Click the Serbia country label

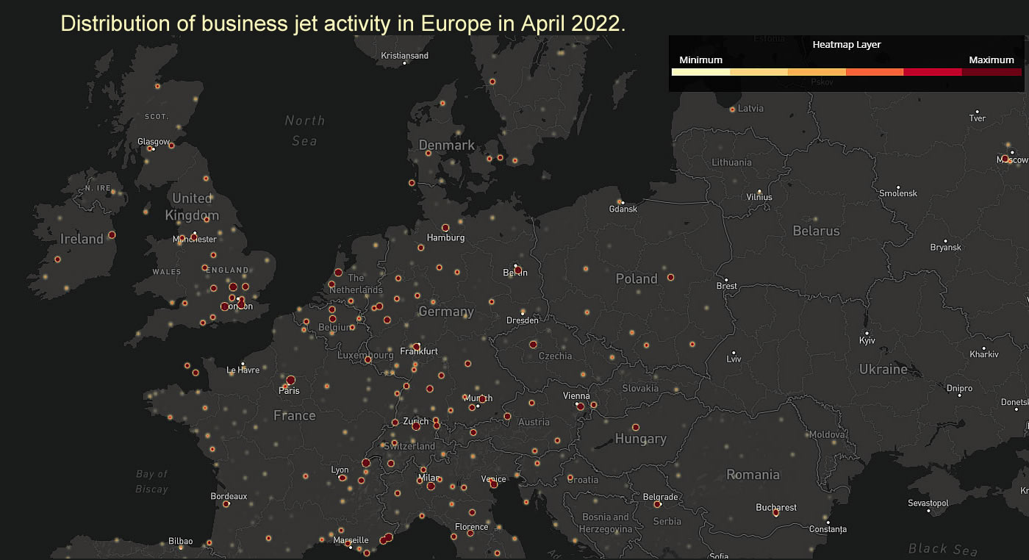(667, 521)
